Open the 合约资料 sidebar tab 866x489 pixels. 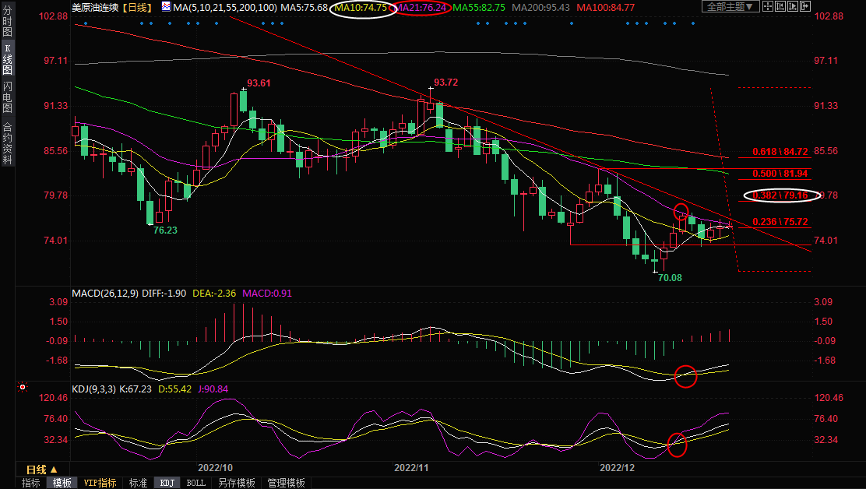click(7, 142)
